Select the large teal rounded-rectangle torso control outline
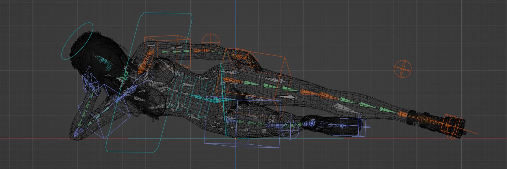This screenshot has height=169, width=507. point(149,82)
